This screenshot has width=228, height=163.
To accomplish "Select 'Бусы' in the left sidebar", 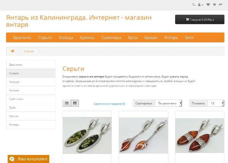I will pyautogui.click(x=31, y=107).
